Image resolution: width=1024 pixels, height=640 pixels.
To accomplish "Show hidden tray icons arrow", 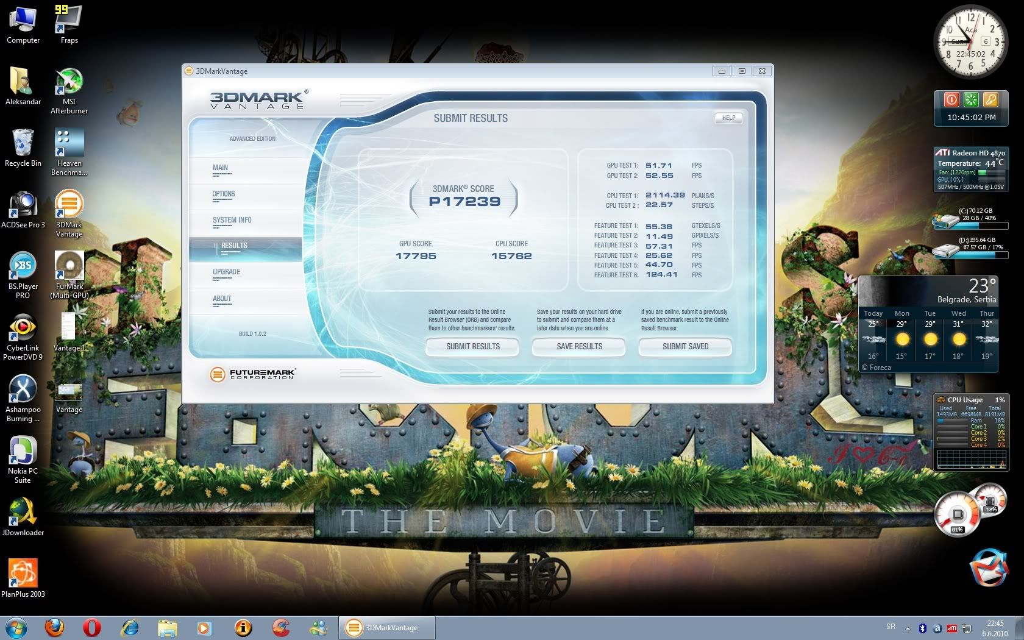I will click(908, 628).
